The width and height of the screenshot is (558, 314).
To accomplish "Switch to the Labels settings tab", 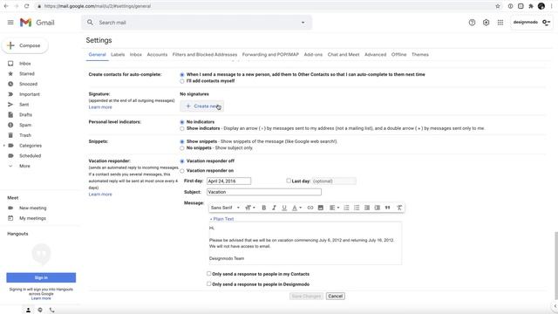I will pos(118,54).
